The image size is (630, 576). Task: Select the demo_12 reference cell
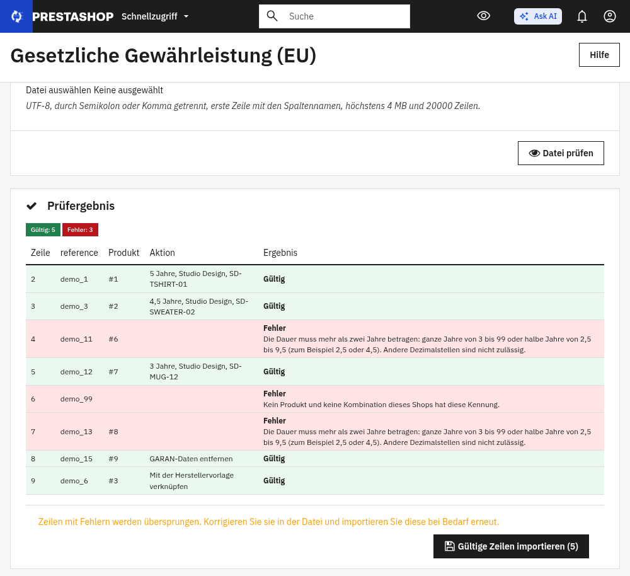click(x=76, y=372)
